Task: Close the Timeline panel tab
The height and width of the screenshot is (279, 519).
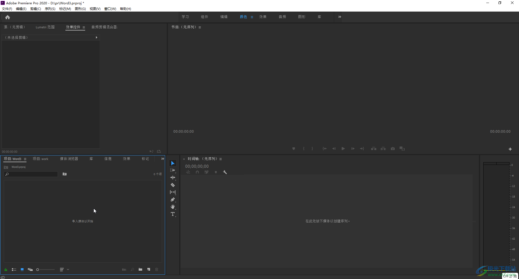Action: point(184,159)
